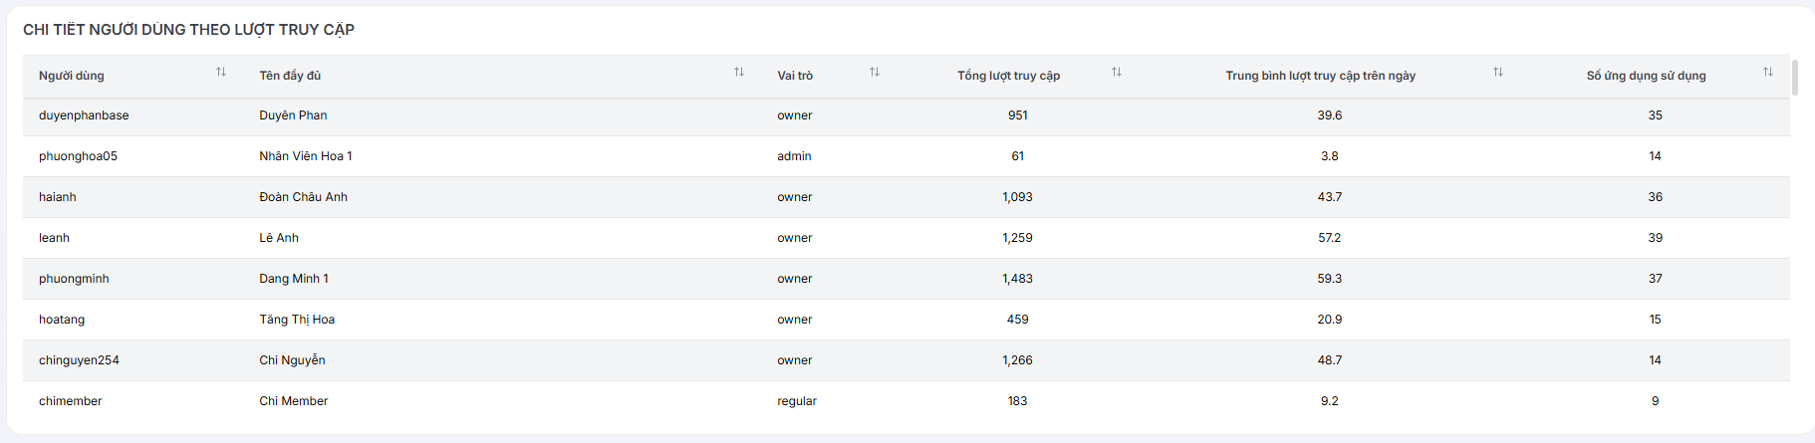Sort by Vai trò column icon
This screenshot has width=1815, height=443.
point(875,72)
